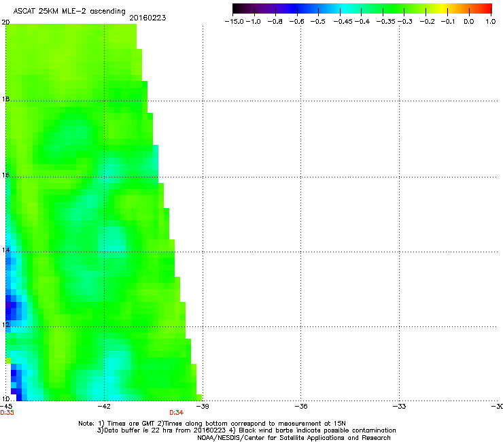Click the latitude label 12
The height and width of the screenshot is (442, 503).
coord(5,324)
